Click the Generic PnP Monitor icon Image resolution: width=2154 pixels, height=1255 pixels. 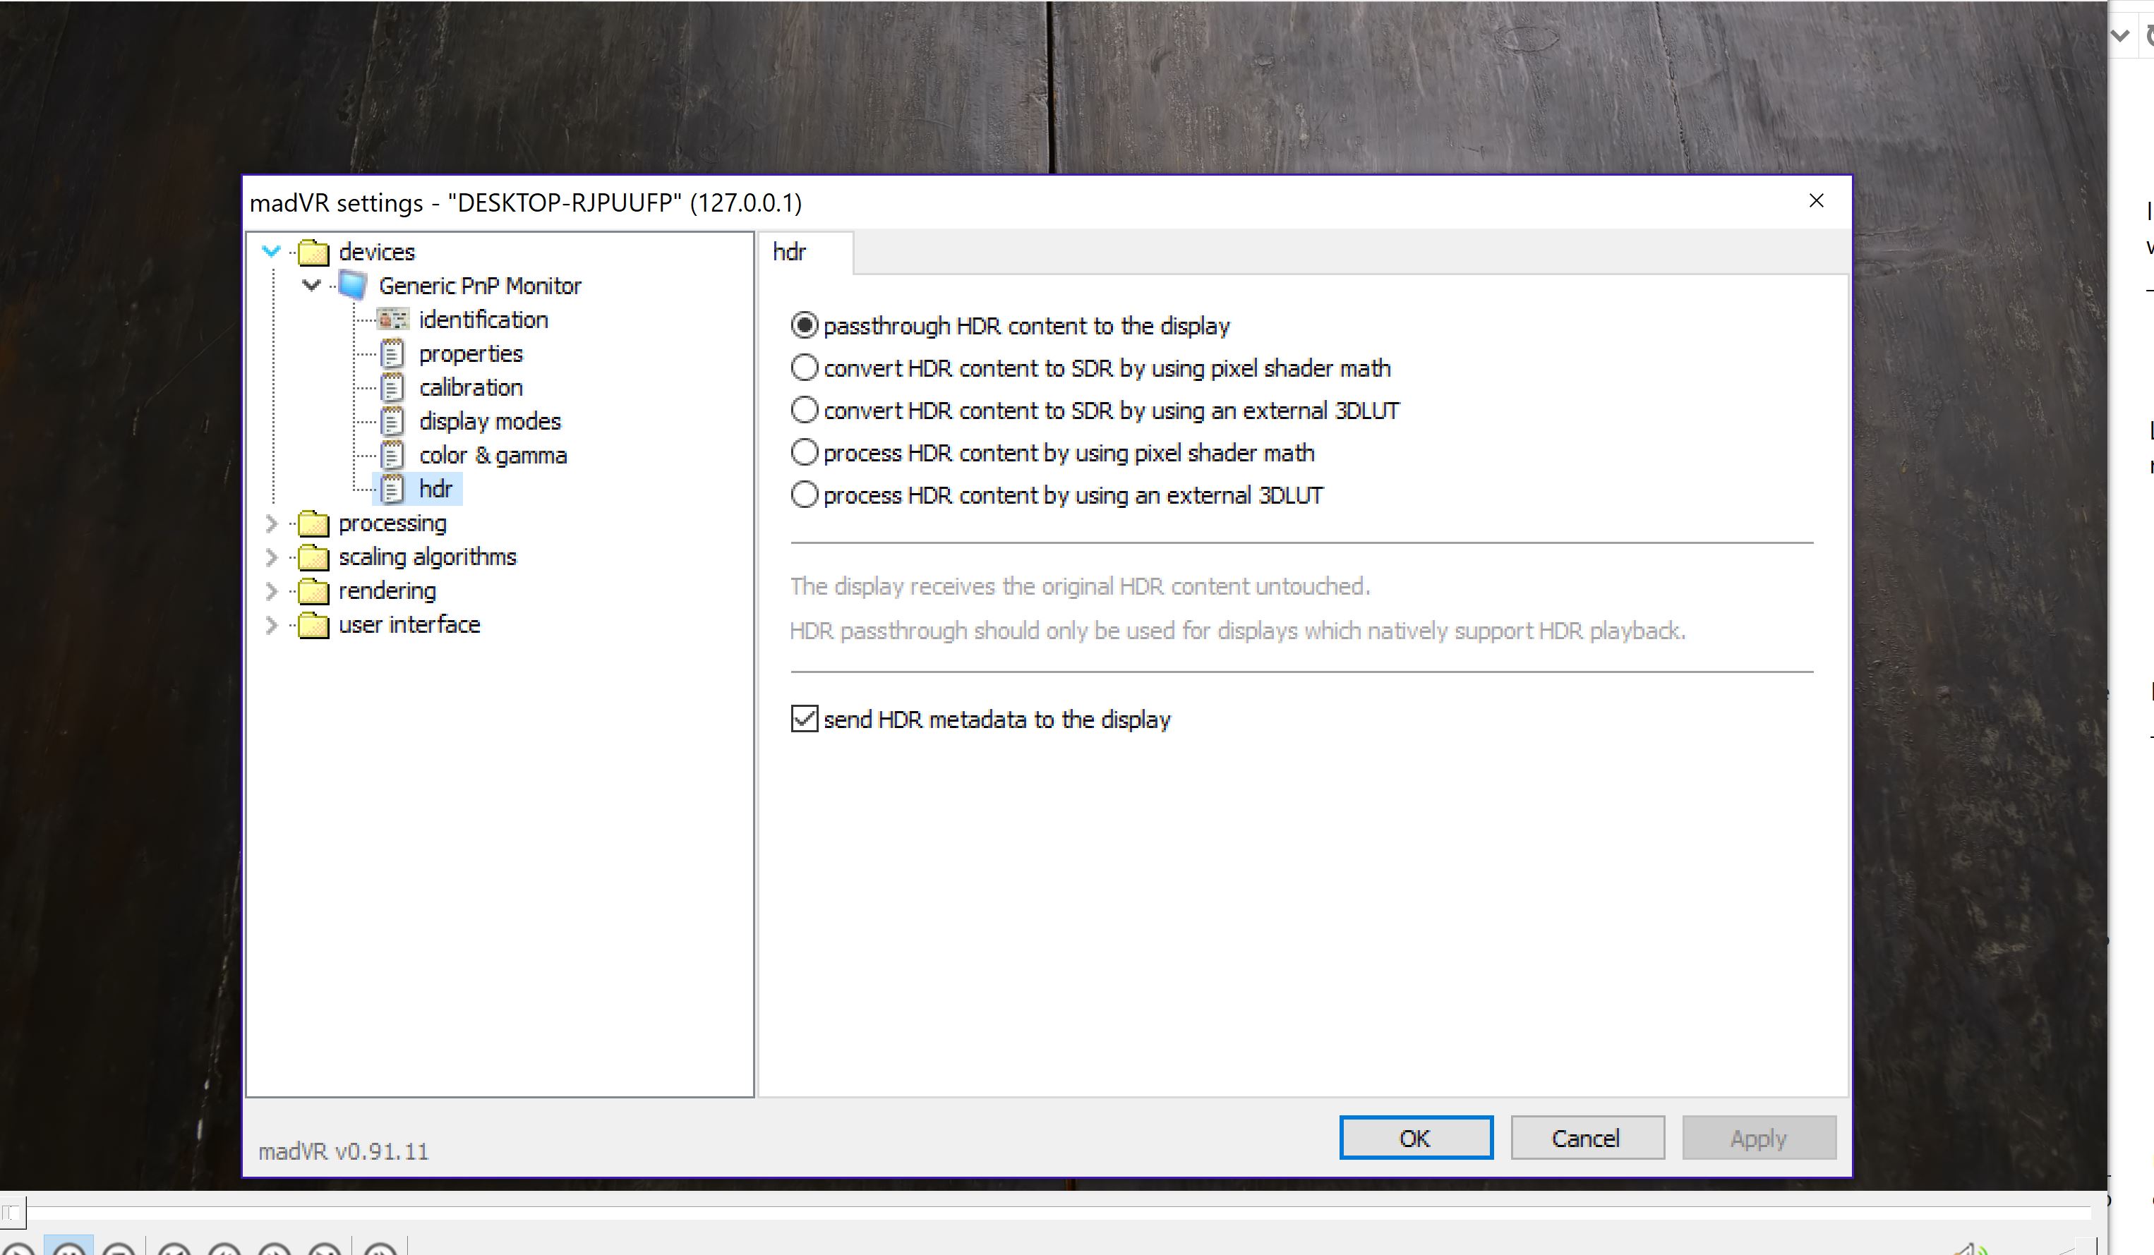353,285
